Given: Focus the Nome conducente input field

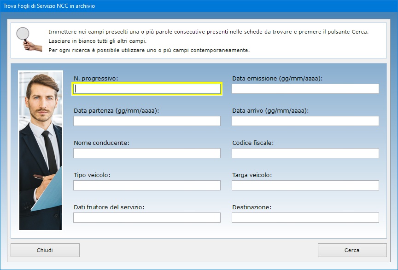Looking at the screenshot, I should tap(147, 153).
